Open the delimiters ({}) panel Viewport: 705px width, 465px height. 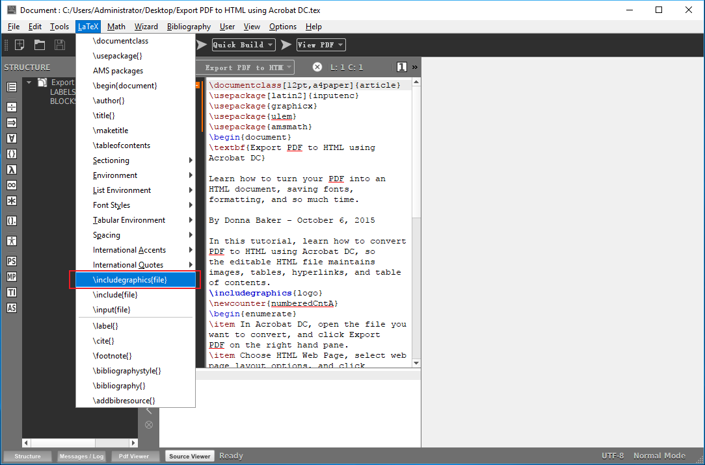pyautogui.click(x=12, y=154)
